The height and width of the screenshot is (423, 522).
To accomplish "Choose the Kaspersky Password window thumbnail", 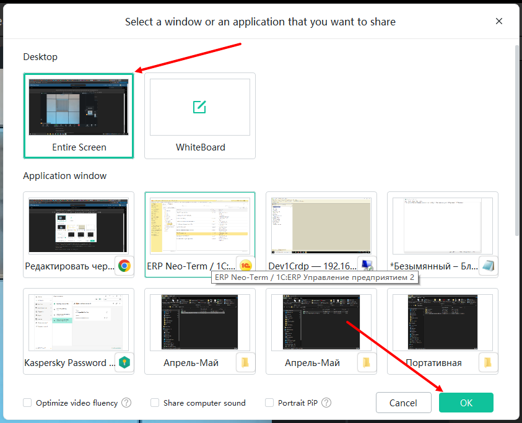I will coord(79,331).
